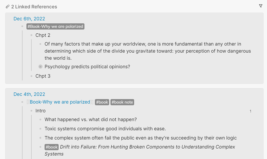Open the Dec 4th, 2022 page

(29, 94)
